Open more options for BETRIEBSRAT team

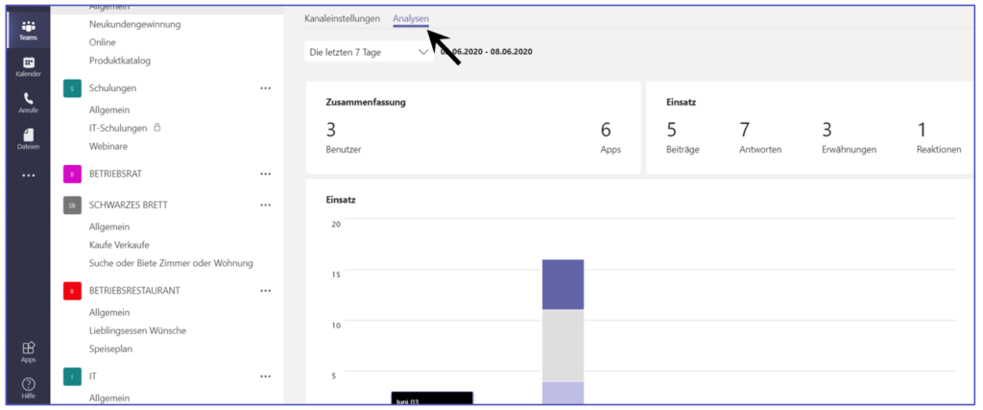click(265, 174)
